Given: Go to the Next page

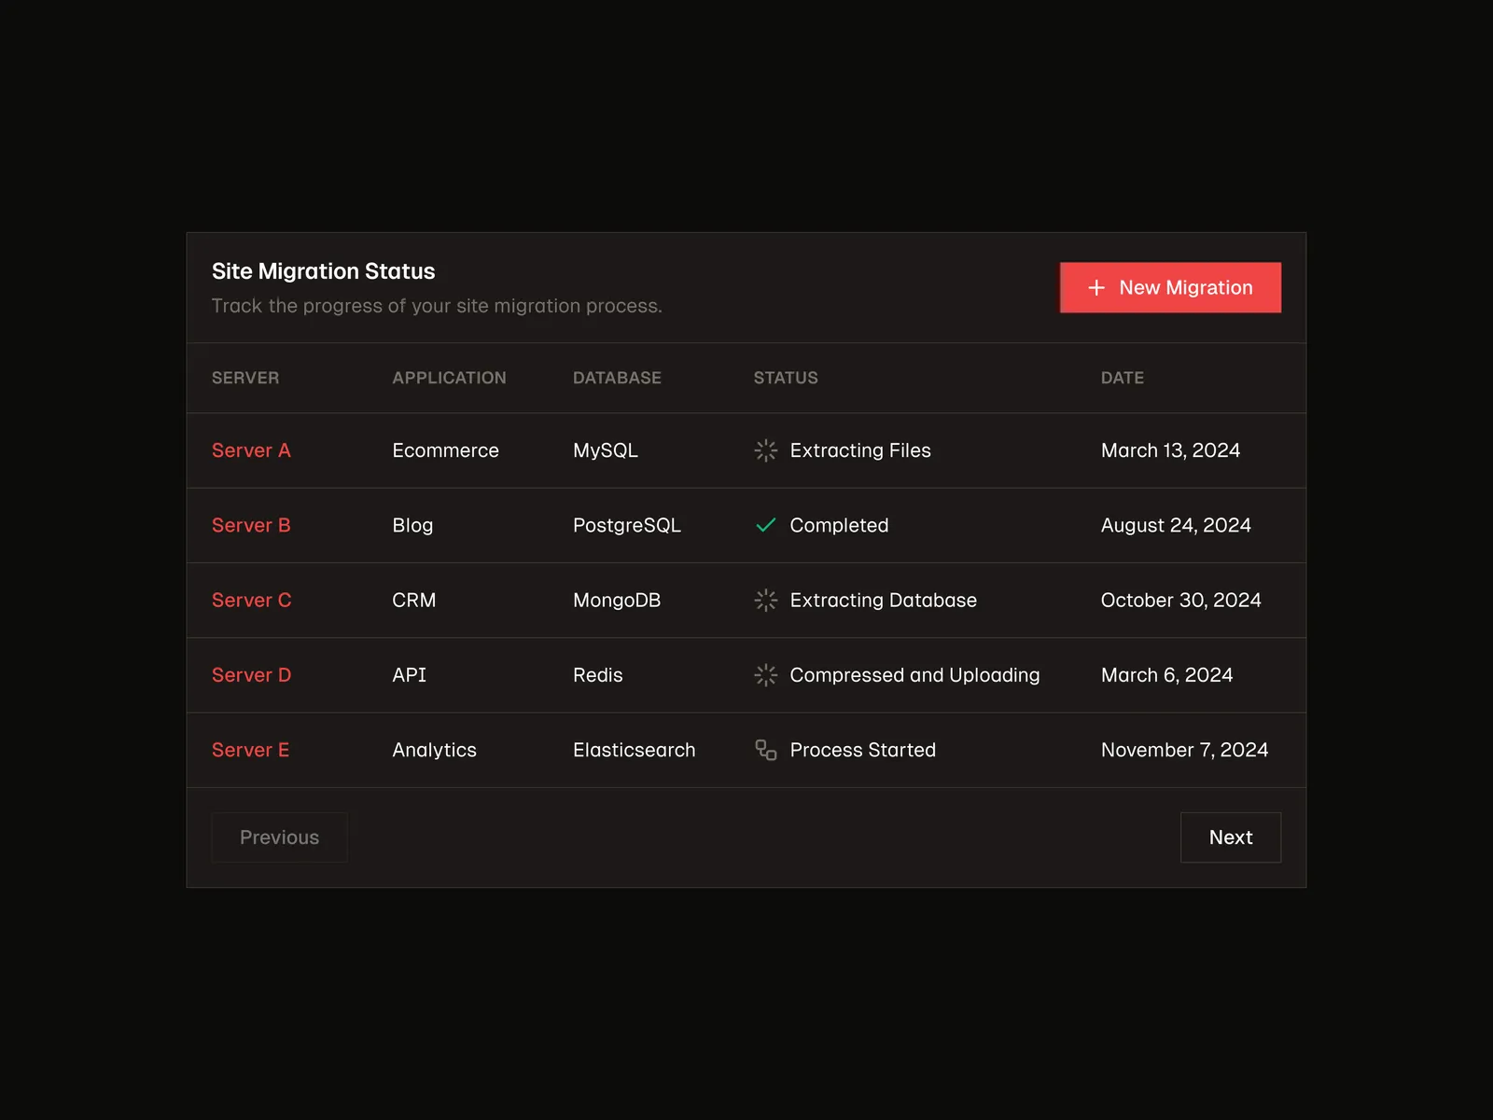Looking at the screenshot, I should 1230,837.
